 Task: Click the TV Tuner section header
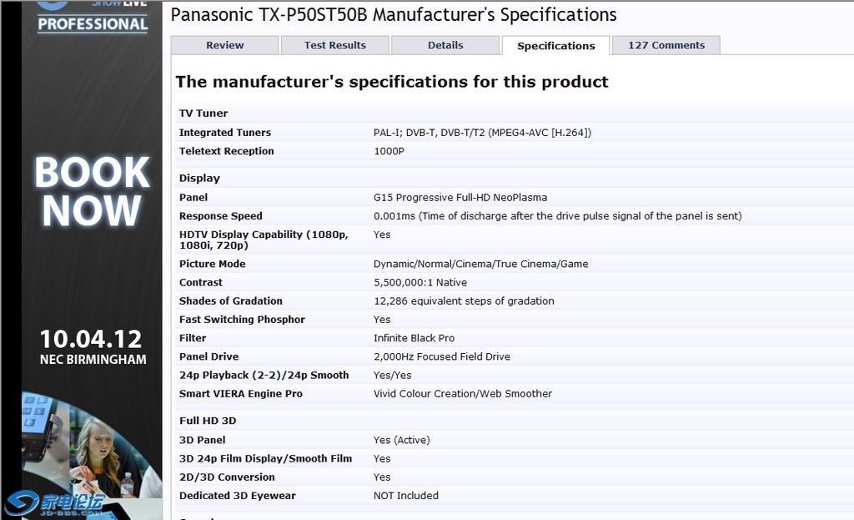(203, 113)
